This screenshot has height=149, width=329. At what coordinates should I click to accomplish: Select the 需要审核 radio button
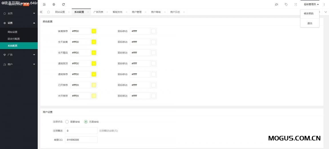(x=67, y=122)
